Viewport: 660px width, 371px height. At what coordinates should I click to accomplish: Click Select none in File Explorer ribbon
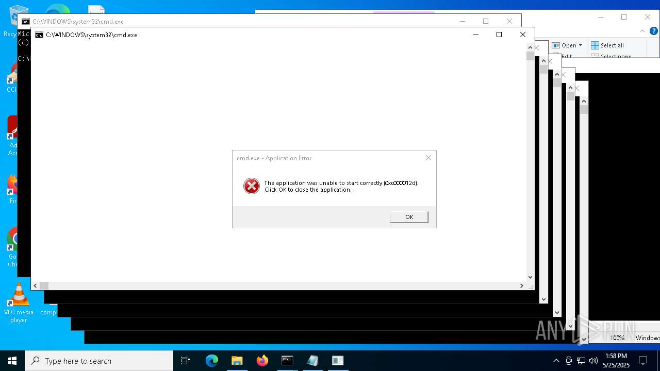point(612,56)
